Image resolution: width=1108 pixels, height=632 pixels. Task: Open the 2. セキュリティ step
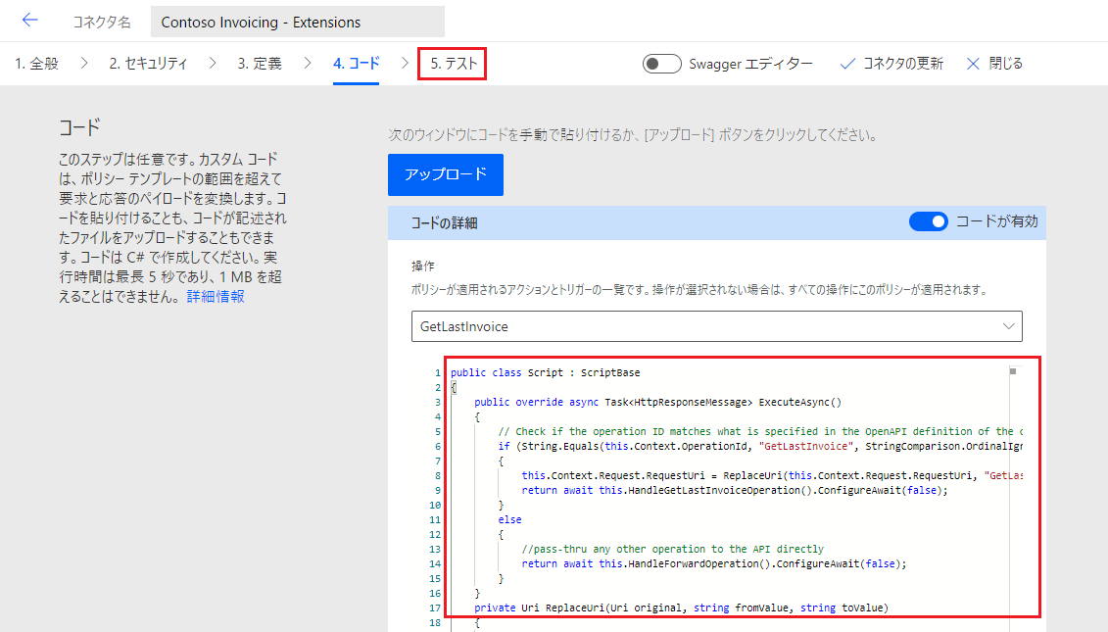(x=148, y=64)
